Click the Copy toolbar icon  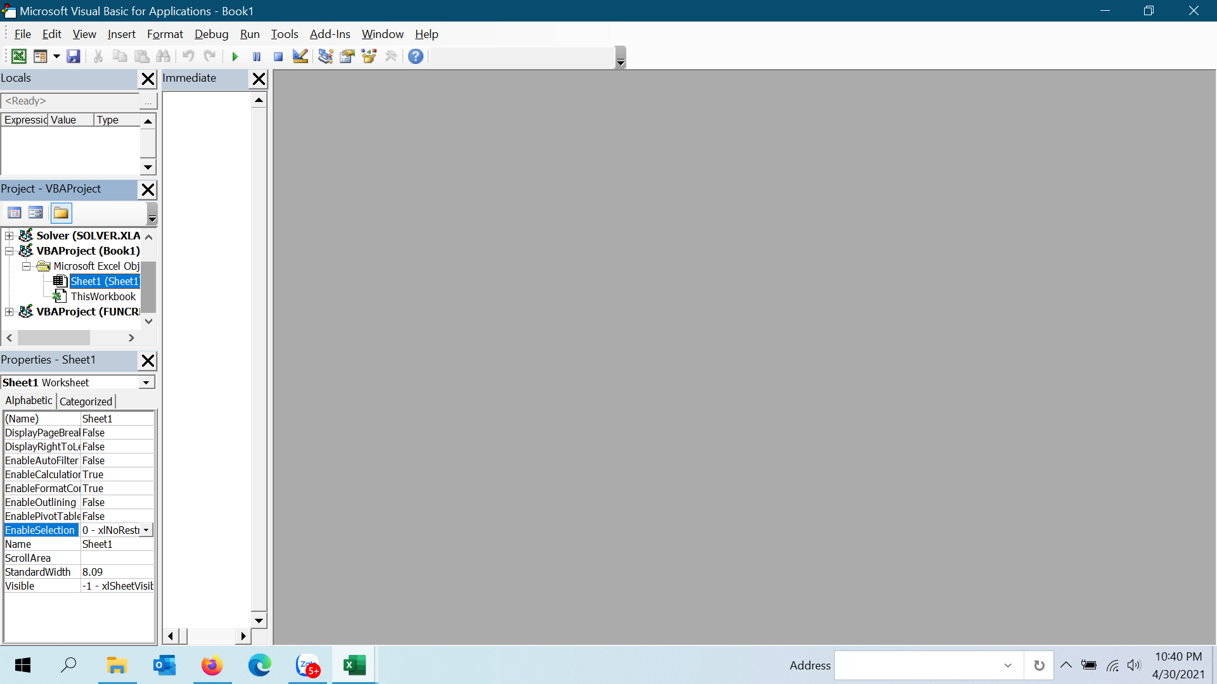[x=119, y=56]
